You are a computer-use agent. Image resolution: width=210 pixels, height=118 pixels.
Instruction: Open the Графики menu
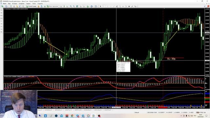21,4
